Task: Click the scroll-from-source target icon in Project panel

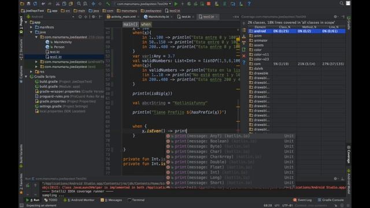Action: pyautogui.click(x=80, y=17)
